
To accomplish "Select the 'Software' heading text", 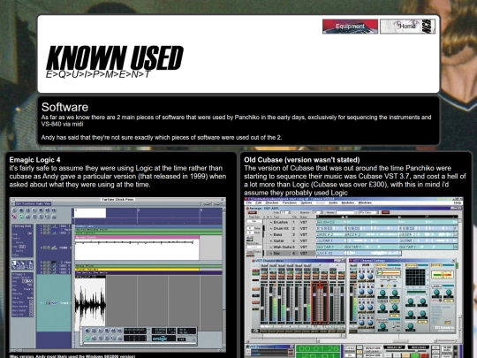I will (64, 107).
